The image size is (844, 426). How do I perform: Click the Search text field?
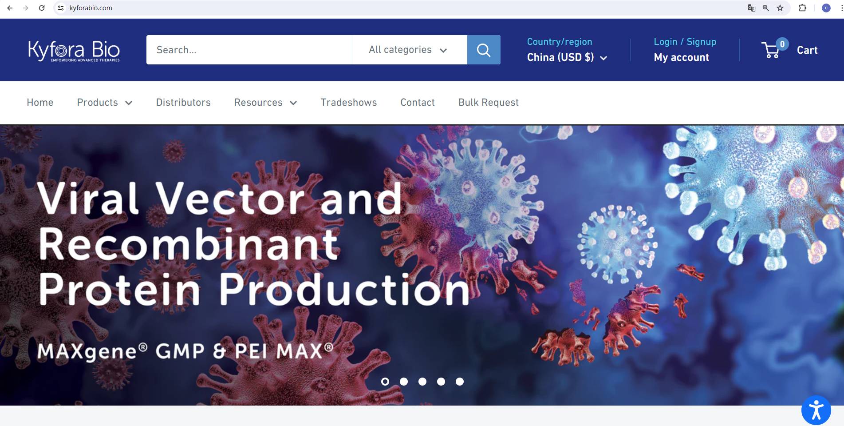(248, 50)
